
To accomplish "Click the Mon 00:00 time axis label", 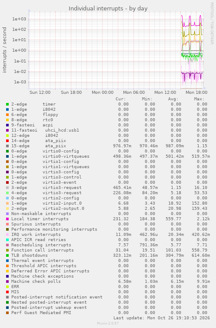I will (103, 93).
